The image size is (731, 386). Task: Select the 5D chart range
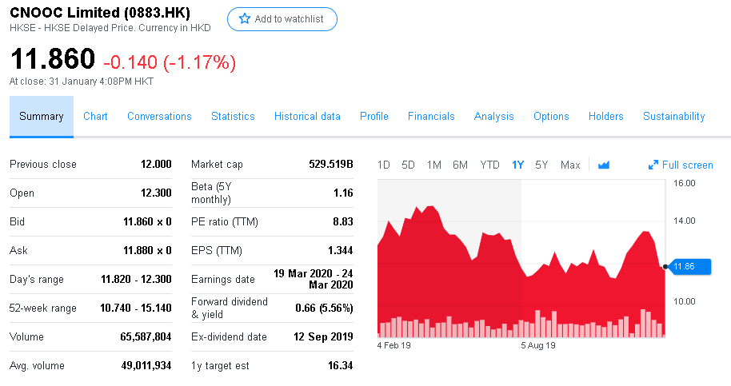click(408, 165)
